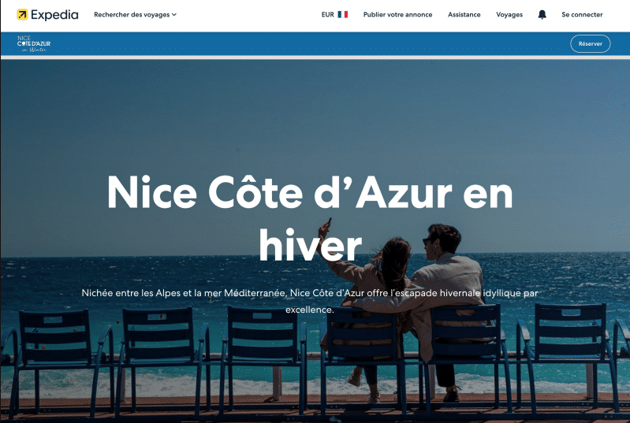Open the Assistance menu item

464,14
